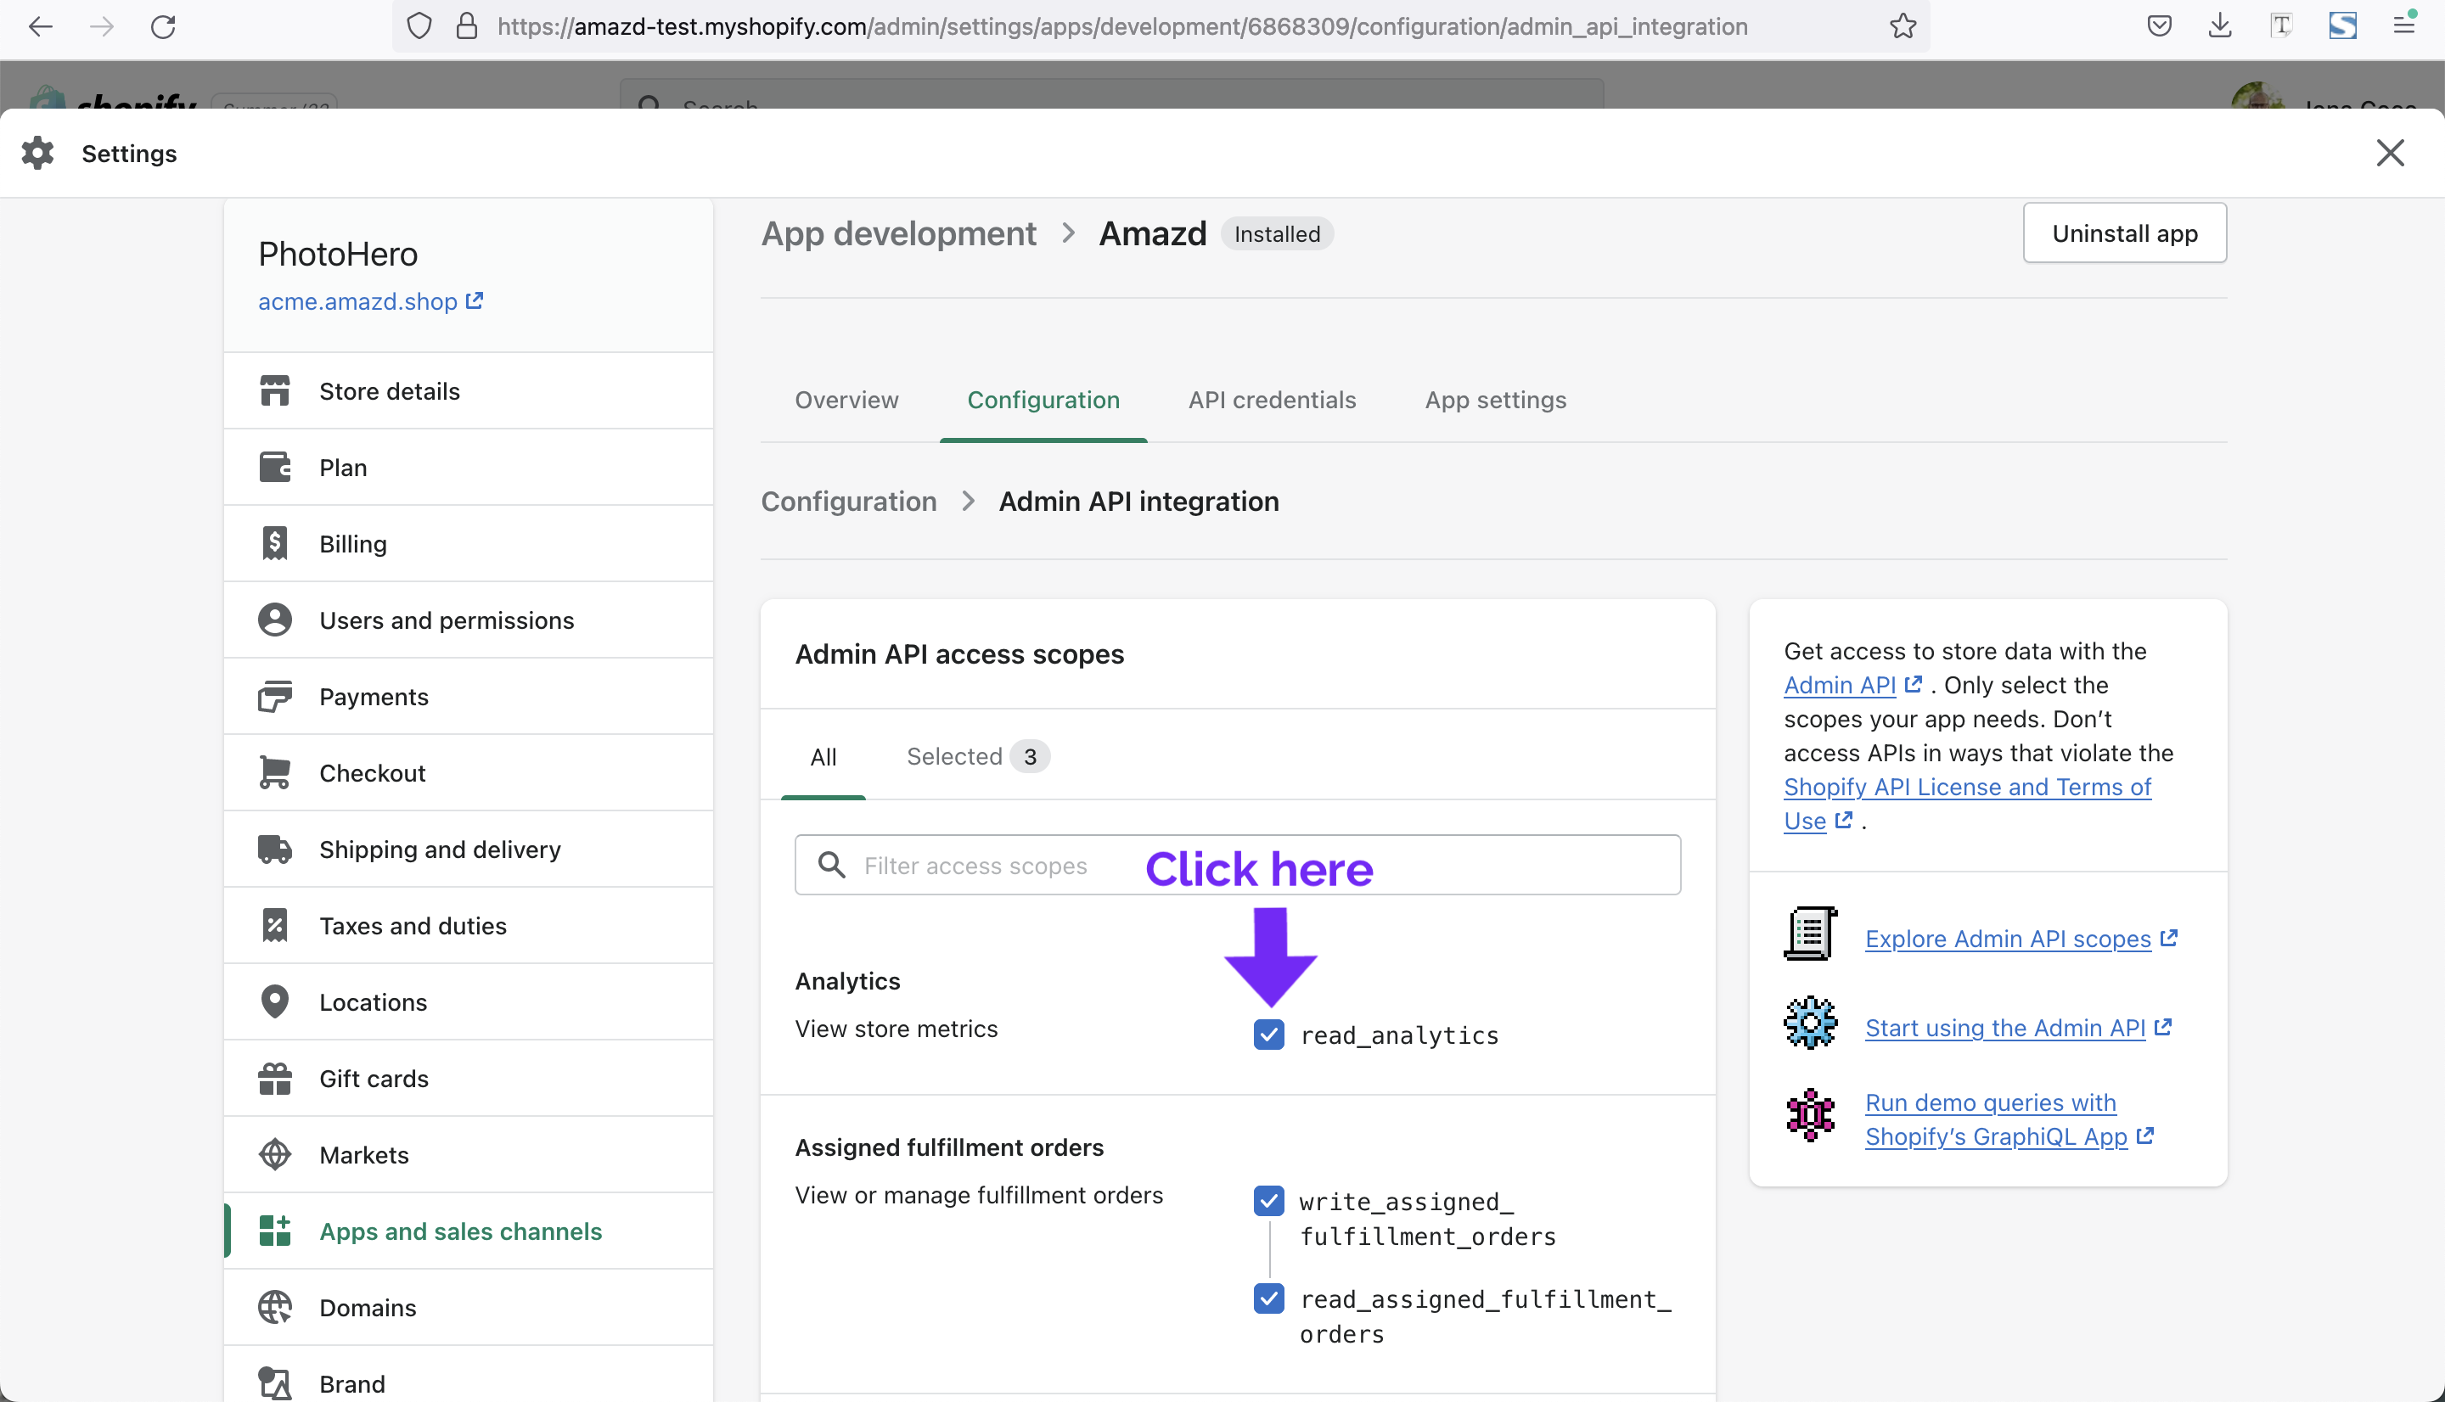Click the Apps and sales channels grid icon
The height and width of the screenshot is (1402, 2445).
pos(274,1231)
